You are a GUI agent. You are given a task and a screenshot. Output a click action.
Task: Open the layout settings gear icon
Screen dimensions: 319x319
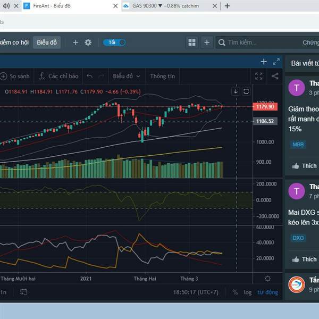click(x=88, y=43)
